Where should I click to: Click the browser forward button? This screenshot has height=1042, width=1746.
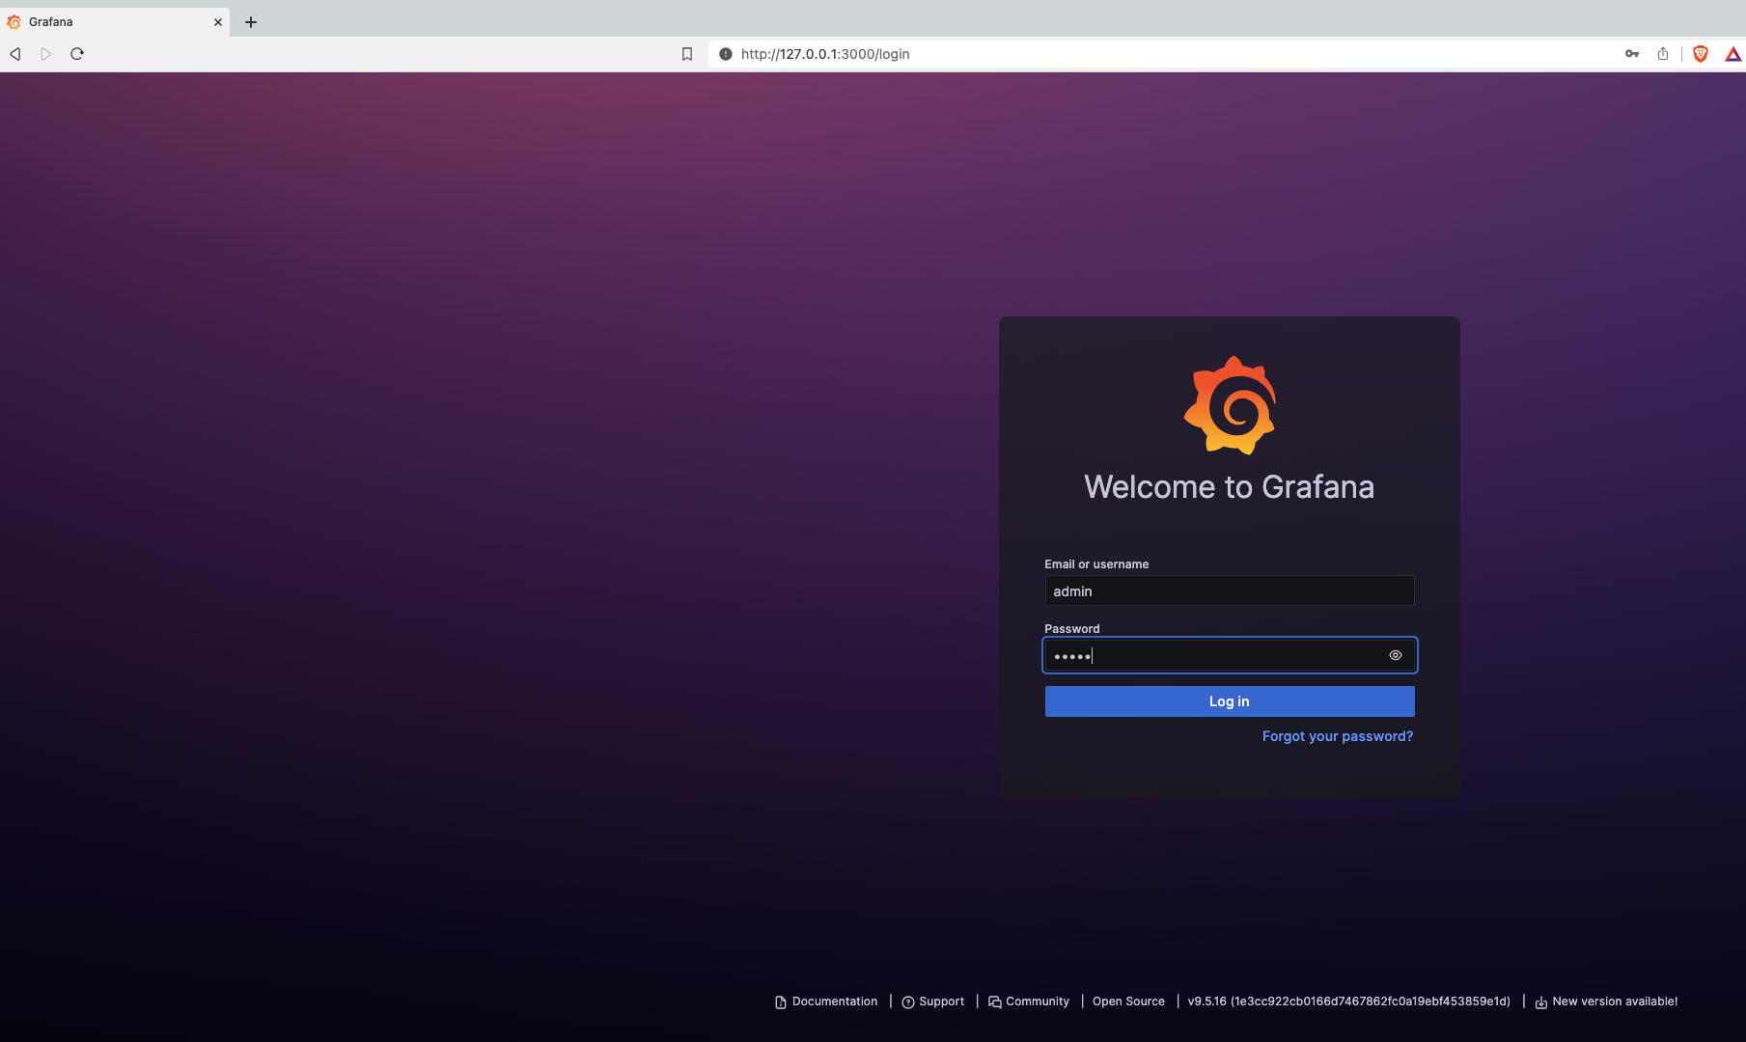[45, 54]
